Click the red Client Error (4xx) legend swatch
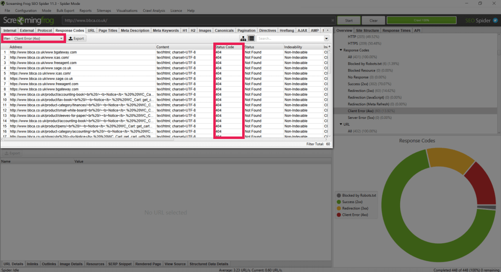The width and height of the screenshot is (501, 272). [x=339, y=215]
